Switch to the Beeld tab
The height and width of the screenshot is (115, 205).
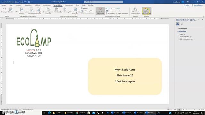(x=78, y=5)
